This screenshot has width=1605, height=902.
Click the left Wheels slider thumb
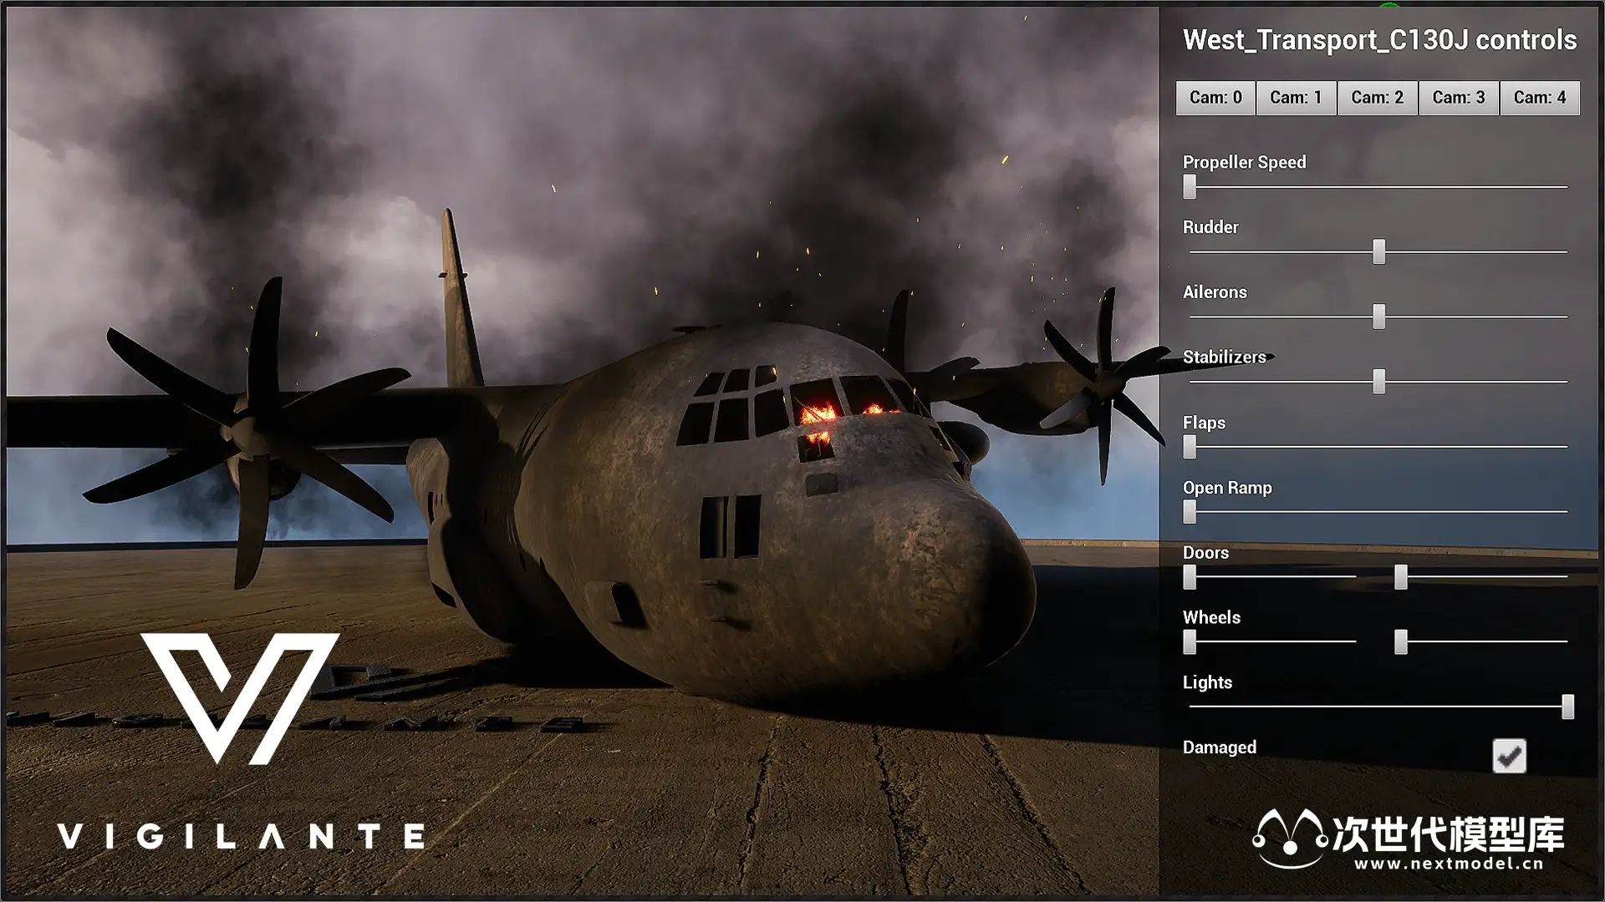coord(1190,641)
